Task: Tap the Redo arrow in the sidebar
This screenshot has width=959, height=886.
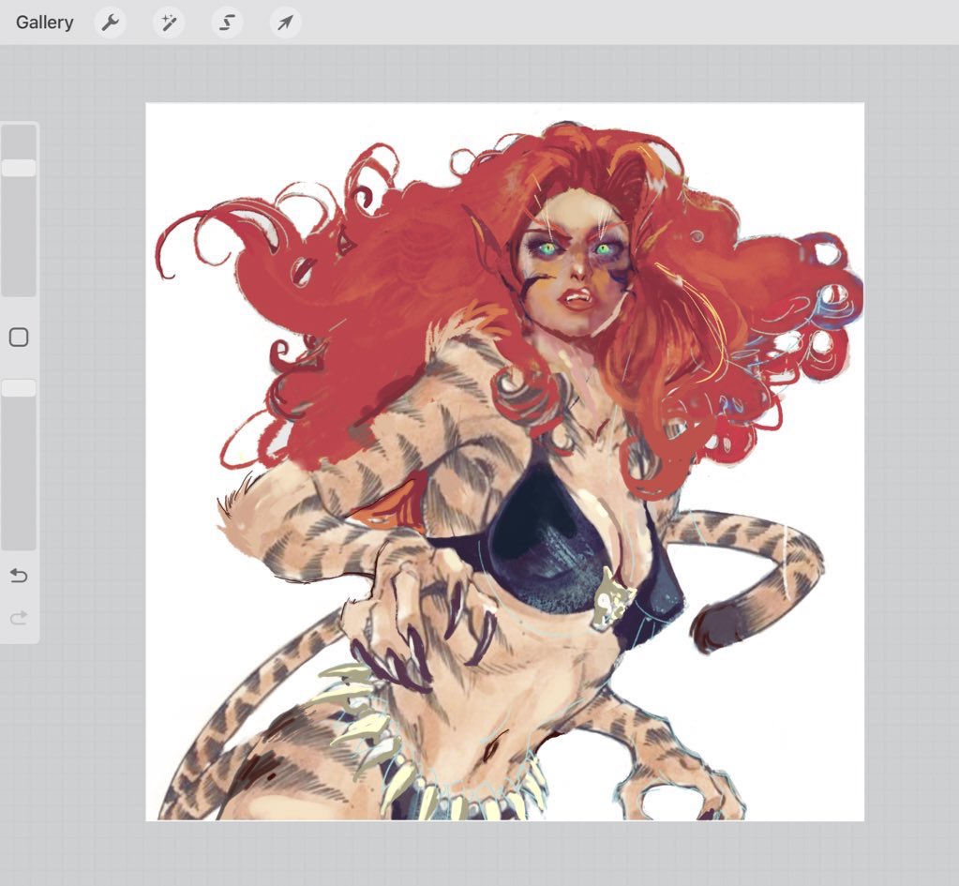Action: point(19,618)
